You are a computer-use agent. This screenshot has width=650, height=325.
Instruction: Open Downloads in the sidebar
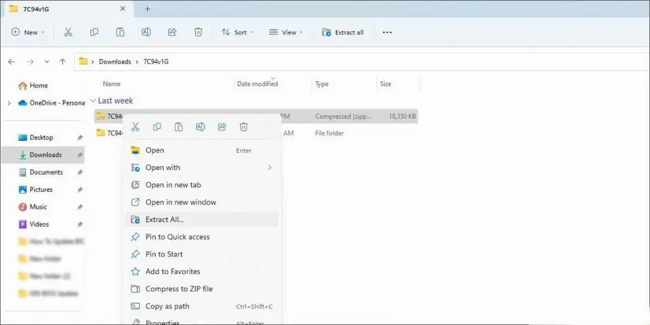click(43, 155)
